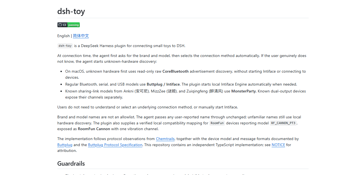The width and height of the screenshot is (347, 175).
Task: Click the bold text 'MonsterParty'
Action: (x=243, y=91)
